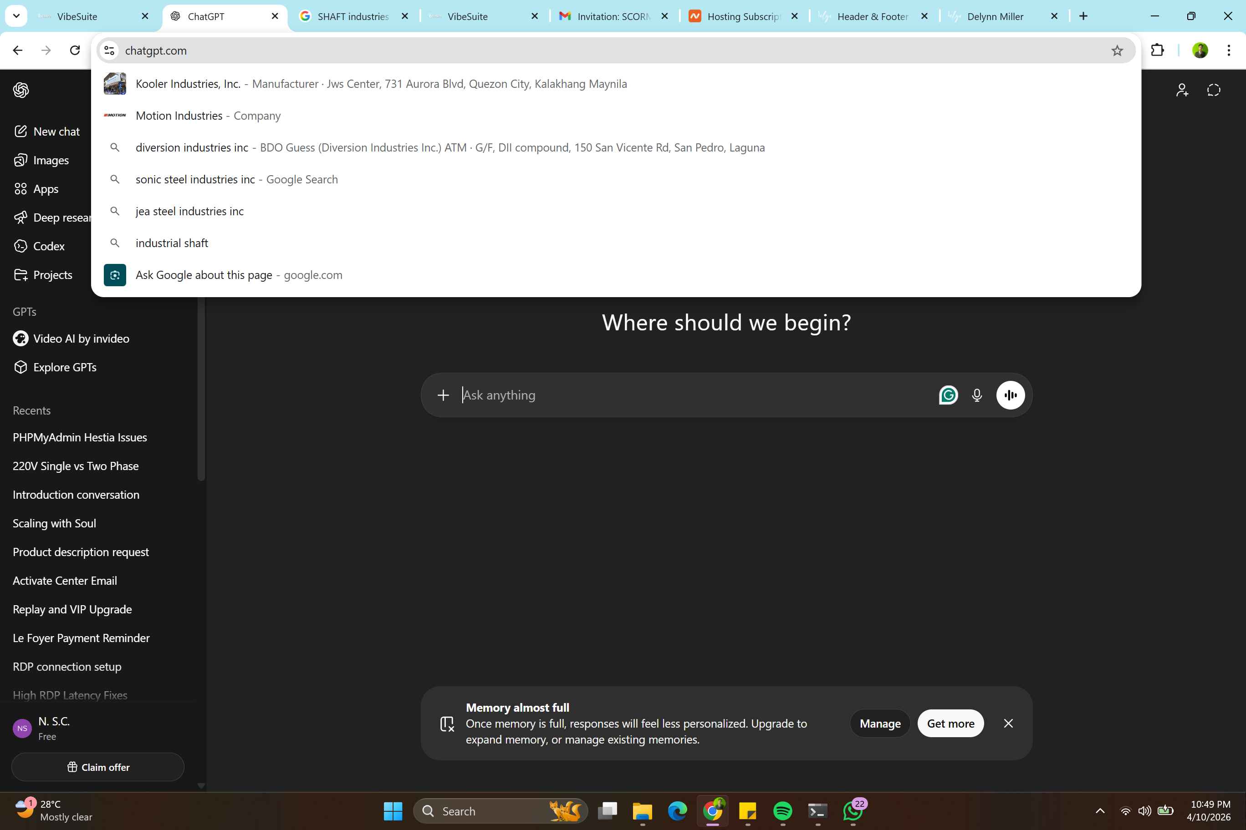1246x830 pixels.
Task: Switch to the Invitation: SCORM Gmail tab
Action: click(614, 16)
